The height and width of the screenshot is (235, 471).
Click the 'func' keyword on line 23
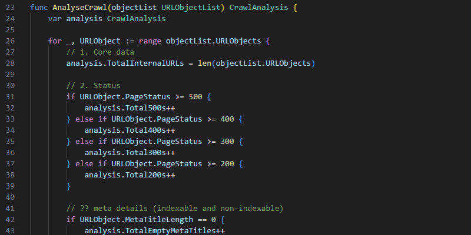tap(39, 8)
